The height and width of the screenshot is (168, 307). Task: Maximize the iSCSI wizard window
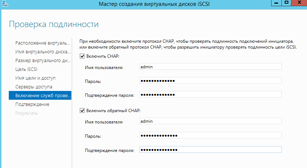287,3
